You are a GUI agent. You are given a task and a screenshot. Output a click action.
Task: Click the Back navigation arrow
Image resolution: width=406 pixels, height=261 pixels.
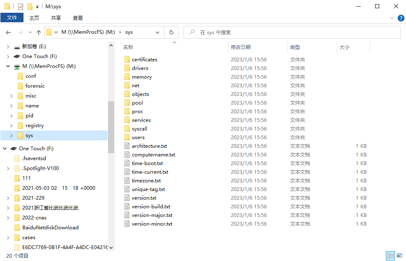(8, 33)
